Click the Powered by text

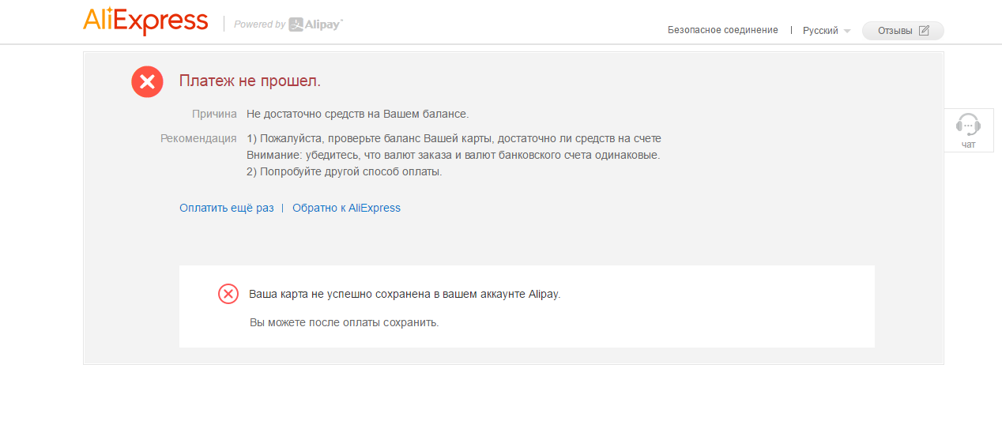click(x=259, y=24)
